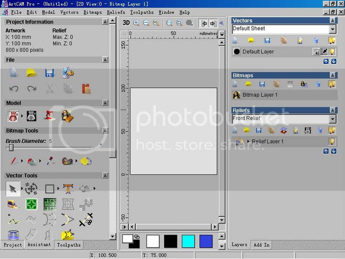The width and height of the screenshot is (345, 259).
Task: Collapse the Model section
Action: pos(105,103)
